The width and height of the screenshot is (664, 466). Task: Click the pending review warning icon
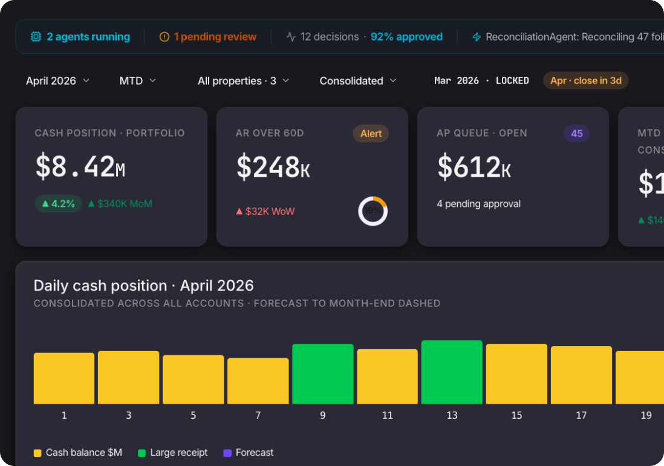(164, 37)
